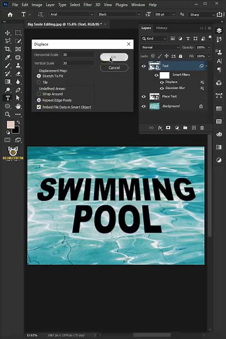
Task: Create a new layer icon
Action: click(x=194, y=128)
